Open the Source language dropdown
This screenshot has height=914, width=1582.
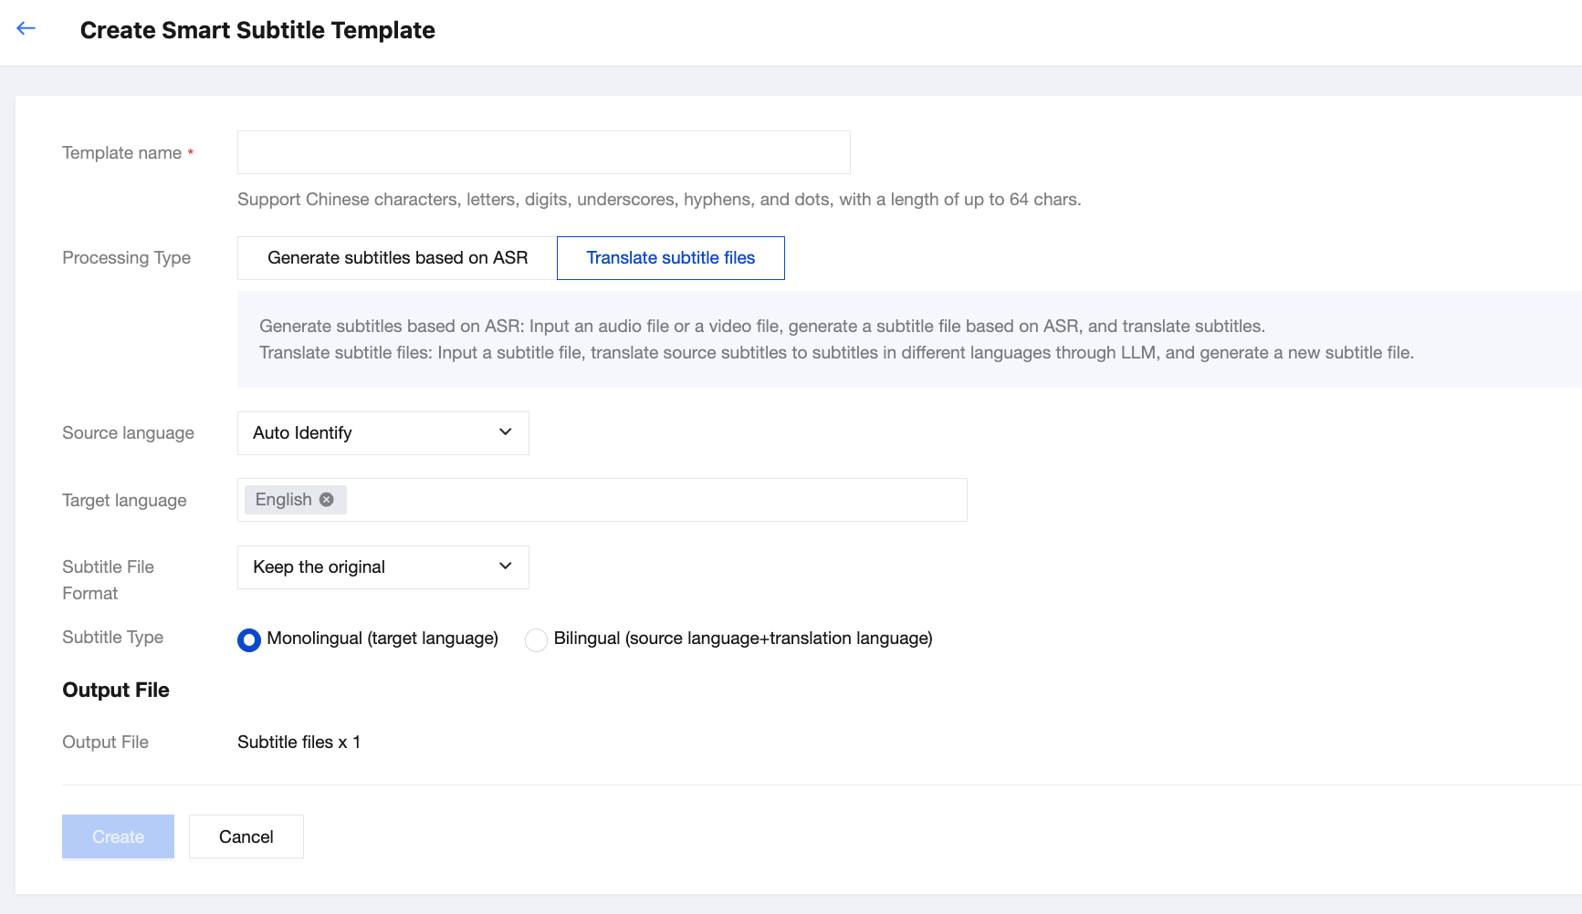[x=382, y=433]
